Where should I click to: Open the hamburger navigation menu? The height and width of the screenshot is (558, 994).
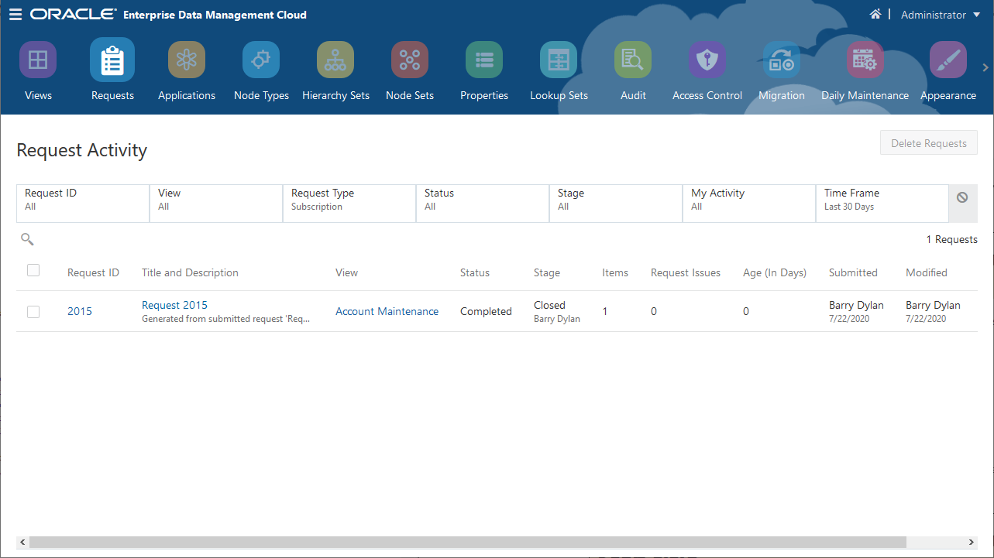click(15, 15)
